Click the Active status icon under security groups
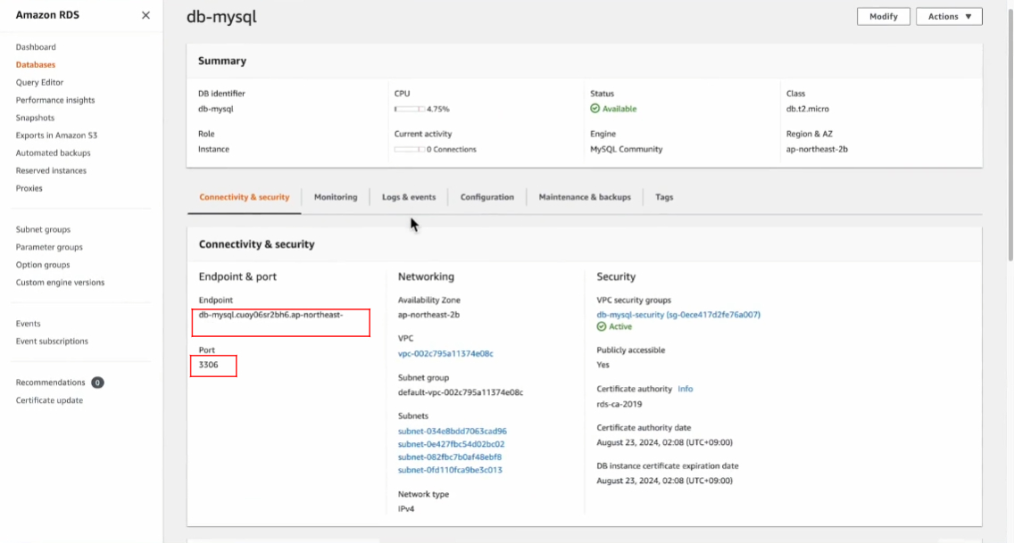The image size is (1014, 543). point(602,326)
